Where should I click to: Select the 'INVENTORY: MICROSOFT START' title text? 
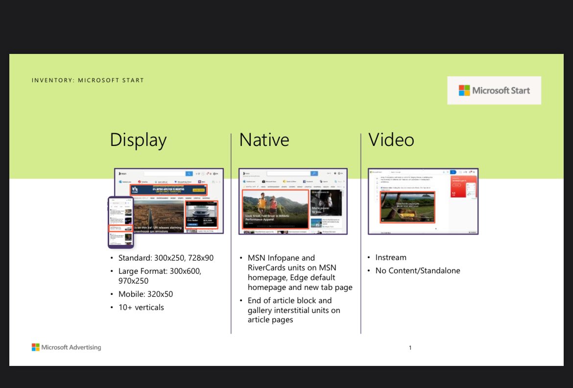[88, 80]
